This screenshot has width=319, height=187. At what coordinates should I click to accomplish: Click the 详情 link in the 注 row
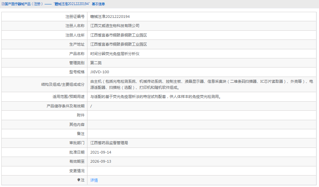pyautogui.click(x=94, y=180)
